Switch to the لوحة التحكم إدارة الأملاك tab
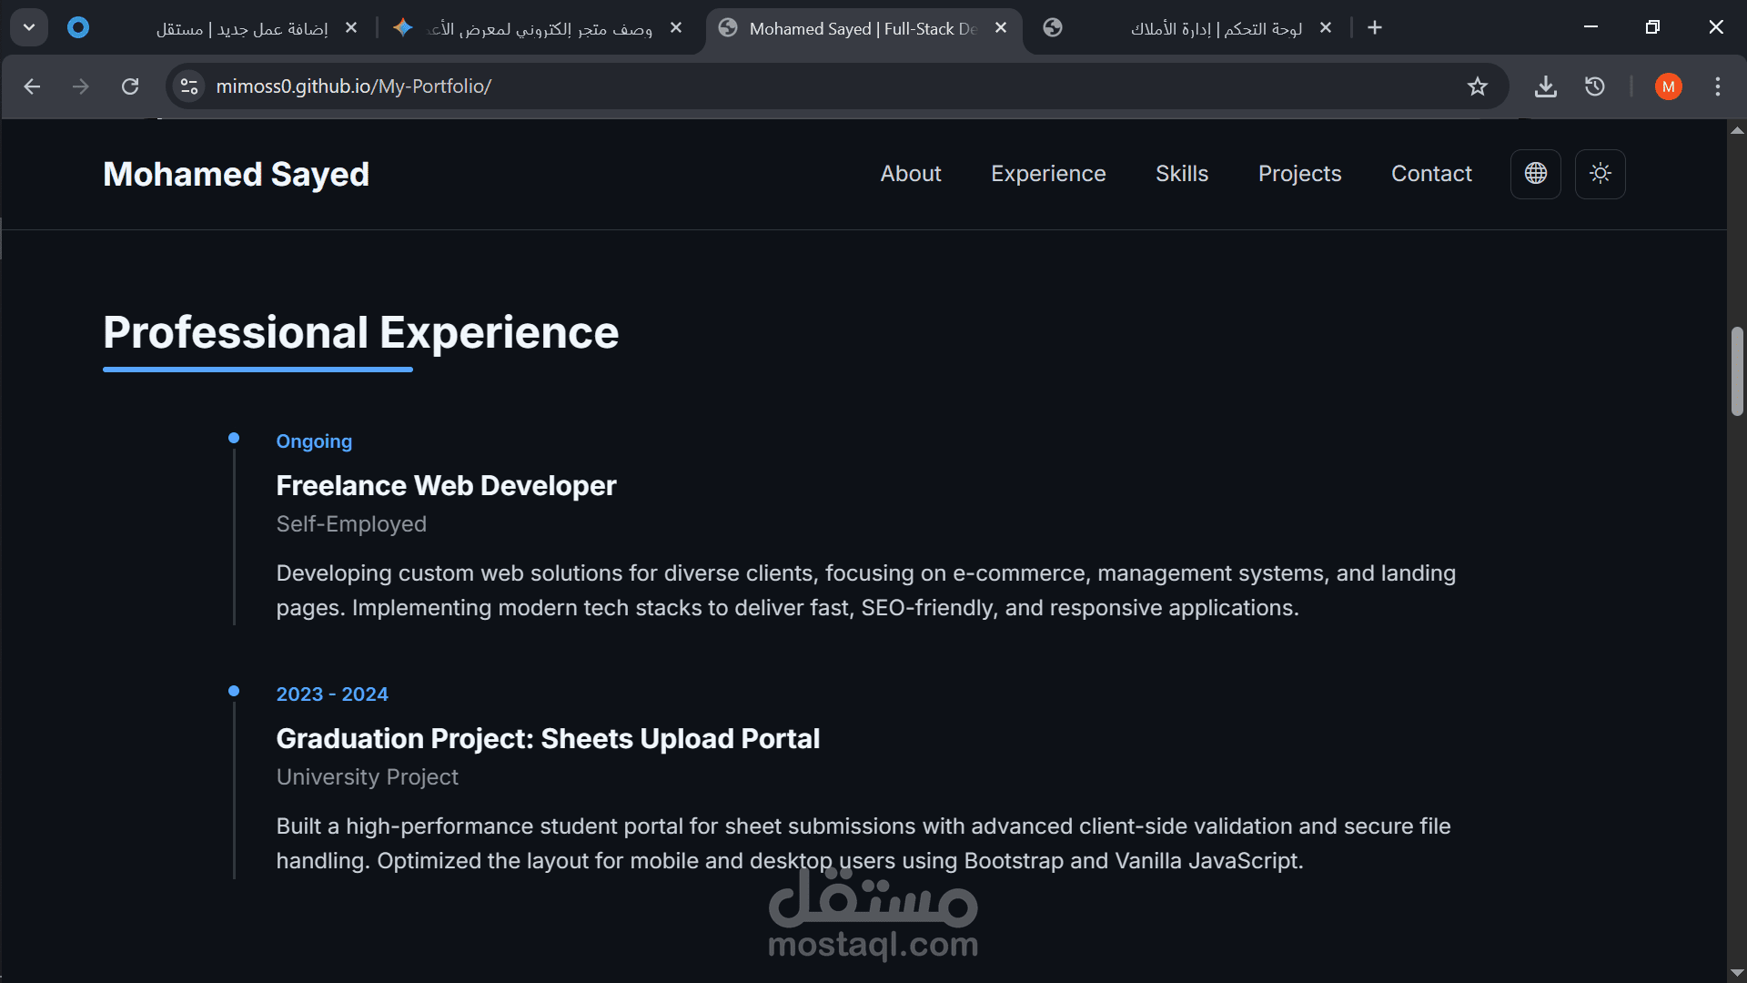The width and height of the screenshot is (1747, 983). 1215,29
